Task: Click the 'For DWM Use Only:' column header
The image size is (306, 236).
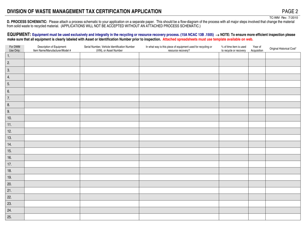Action: pyautogui.click(x=14, y=49)
